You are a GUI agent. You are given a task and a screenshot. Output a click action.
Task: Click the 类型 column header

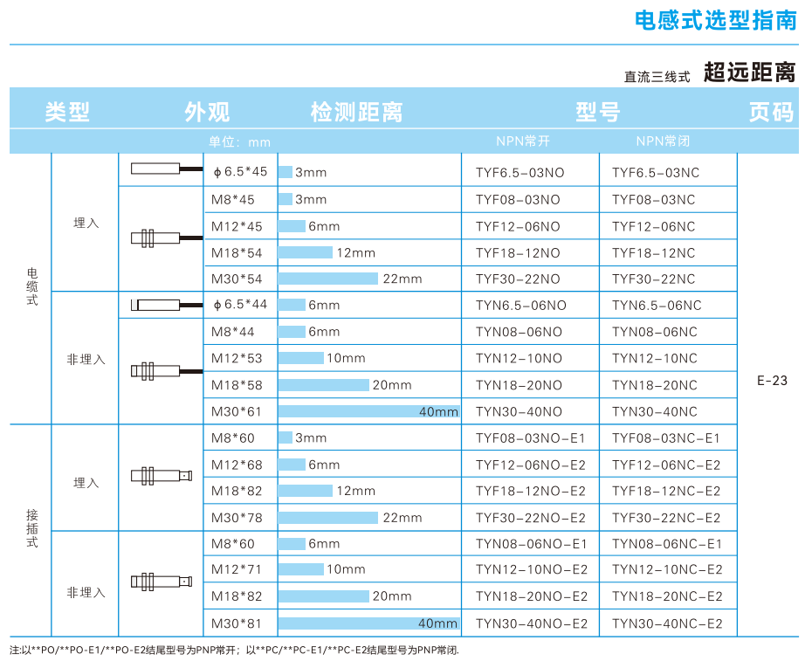(68, 112)
